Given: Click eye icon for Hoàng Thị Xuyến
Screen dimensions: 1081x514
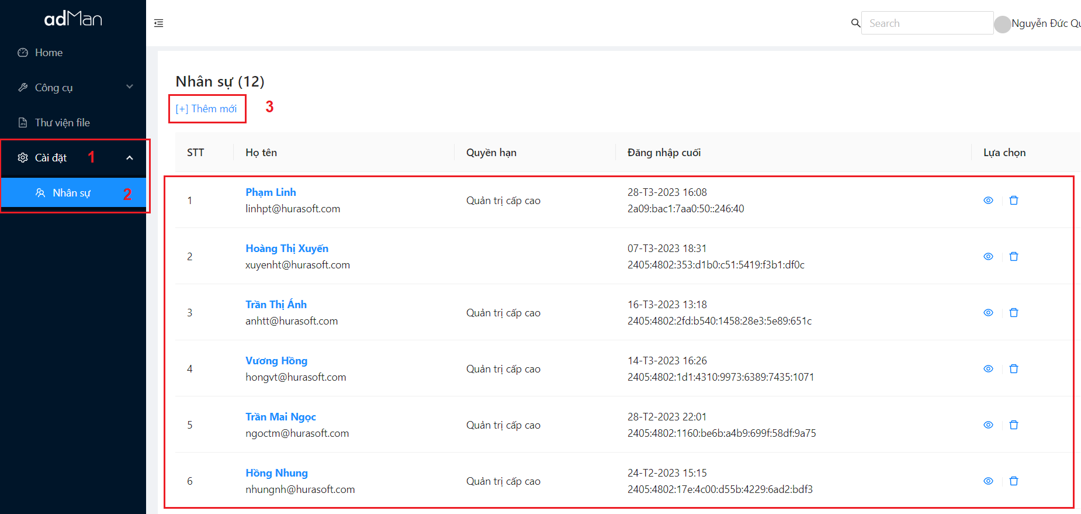Looking at the screenshot, I should click(x=988, y=257).
